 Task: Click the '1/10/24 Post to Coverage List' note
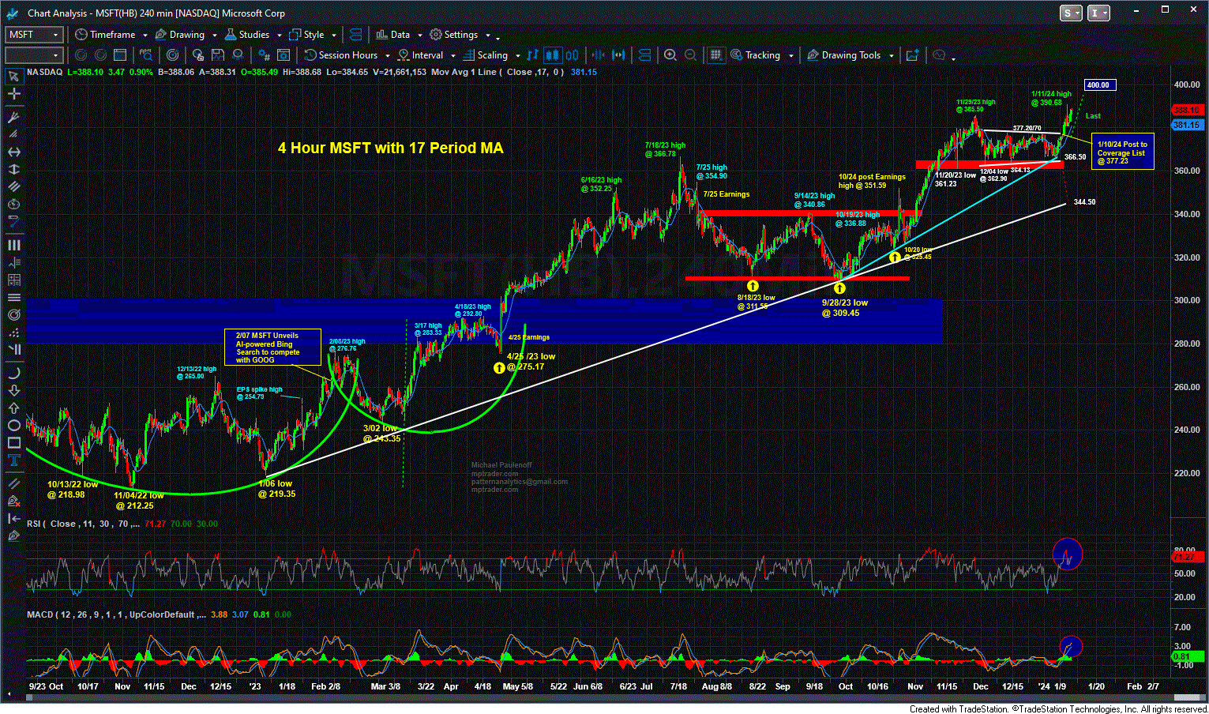[x=1122, y=152]
